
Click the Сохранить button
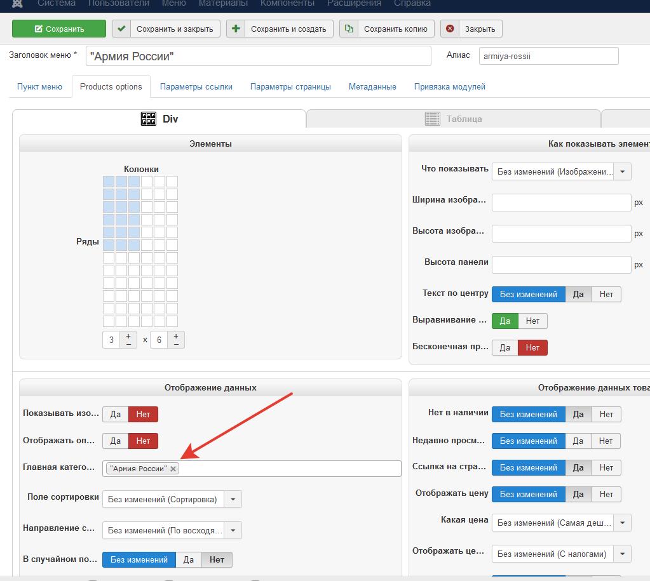(59, 29)
